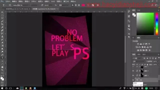Set right text alignment
Screen dimensions: 160x90
point(79,5)
